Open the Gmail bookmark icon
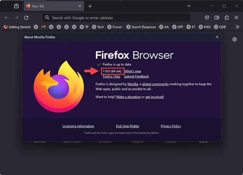 click(x=43, y=27)
